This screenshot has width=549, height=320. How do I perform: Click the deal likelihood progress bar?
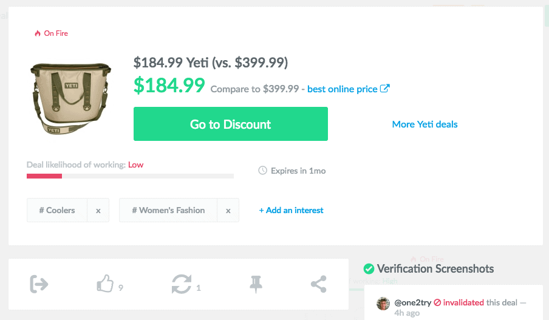130,176
